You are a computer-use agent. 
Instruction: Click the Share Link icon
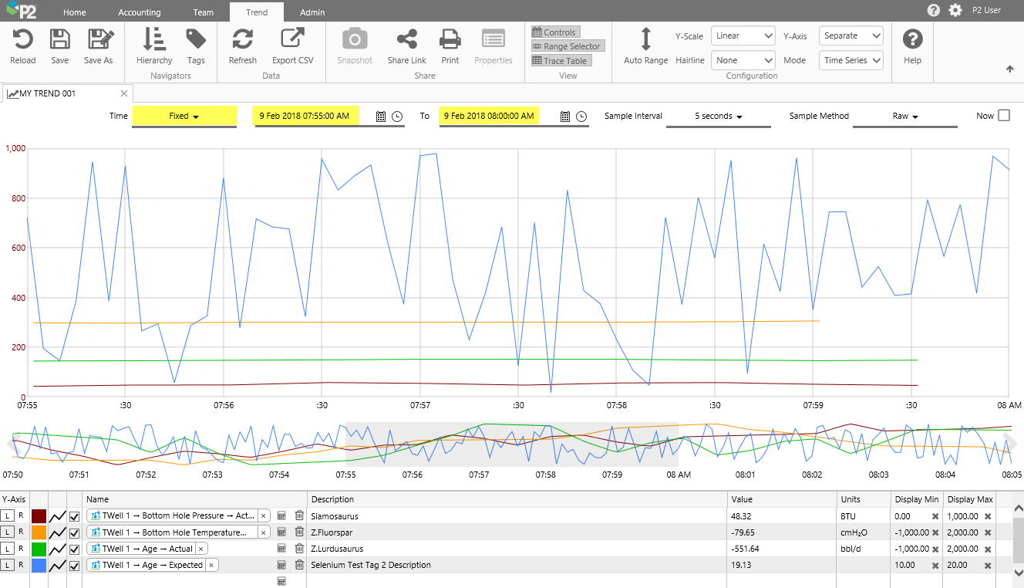406,40
